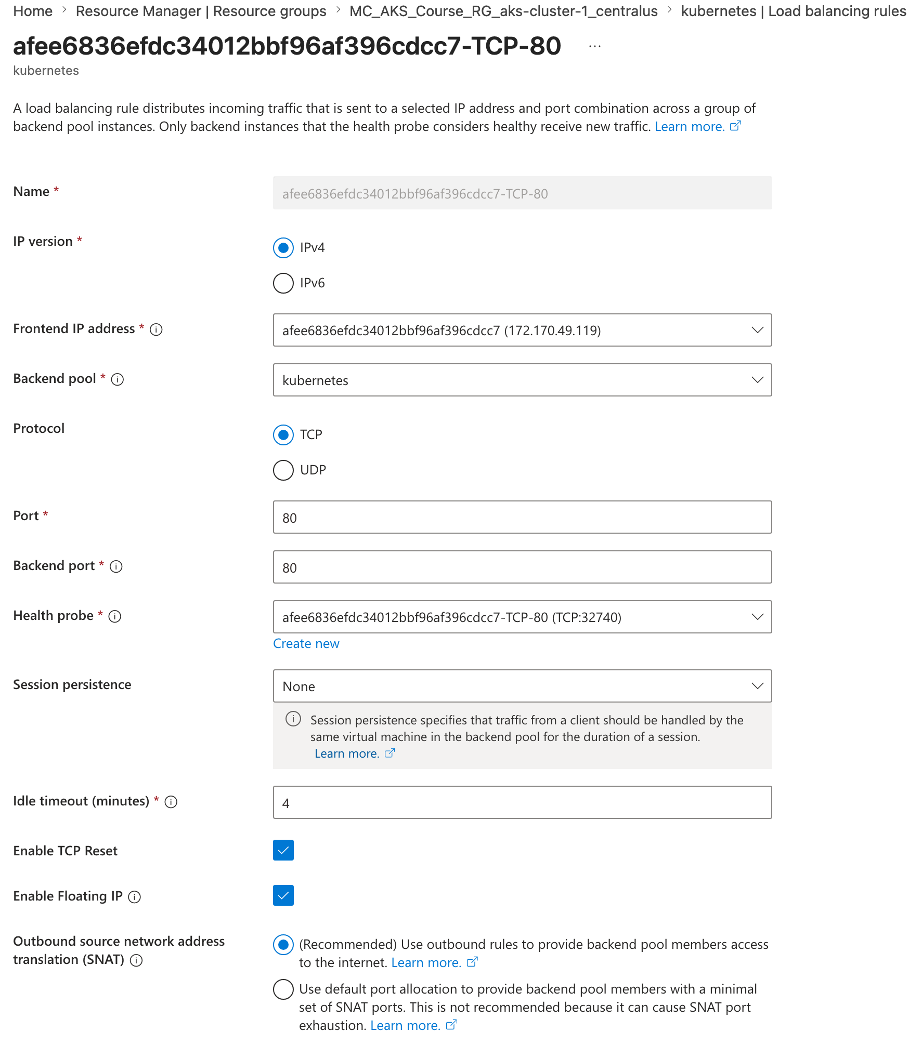Toggle the Enable Floating IP checkbox

[283, 895]
